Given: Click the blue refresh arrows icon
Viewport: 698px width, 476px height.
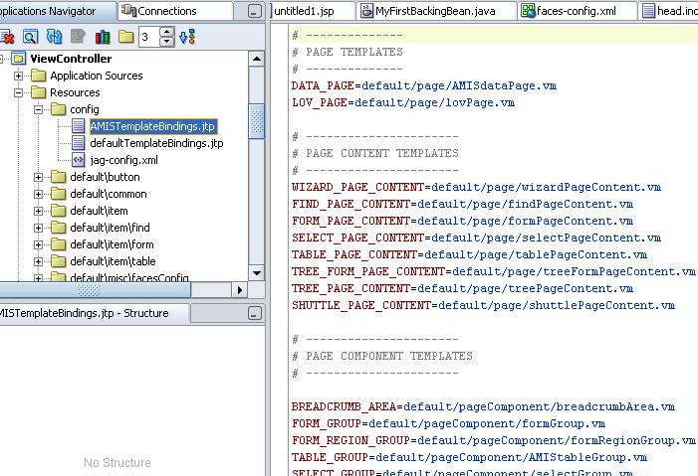Looking at the screenshot, I should (54, 37).
